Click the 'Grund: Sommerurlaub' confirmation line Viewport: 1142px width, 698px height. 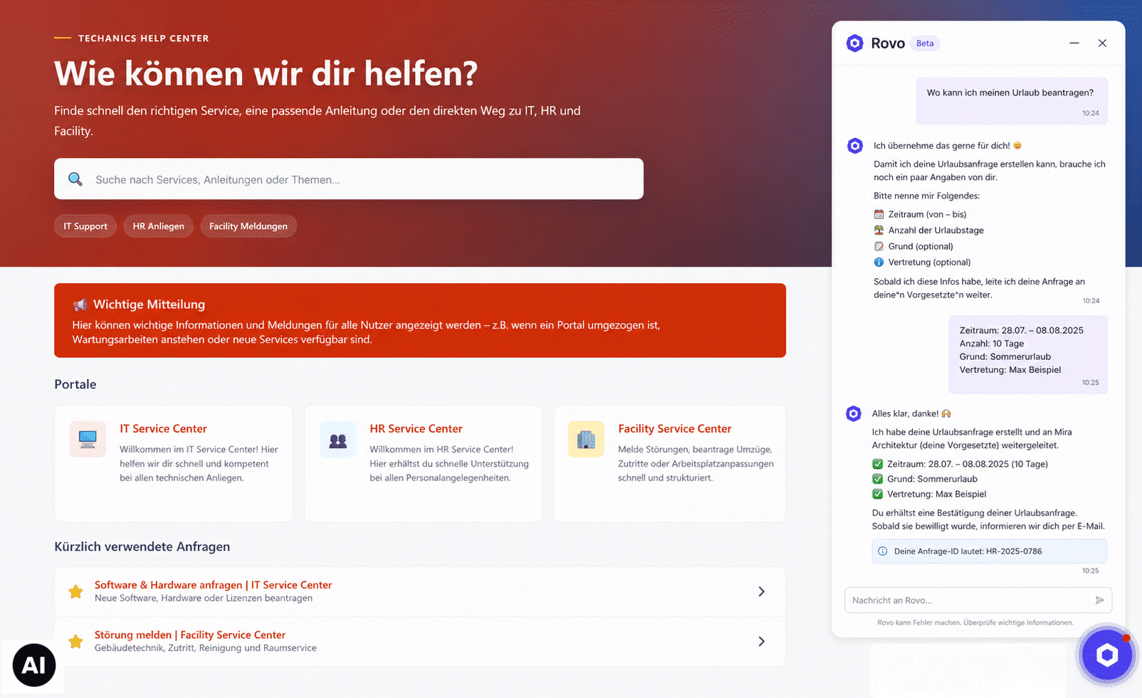tap(925, 479)
